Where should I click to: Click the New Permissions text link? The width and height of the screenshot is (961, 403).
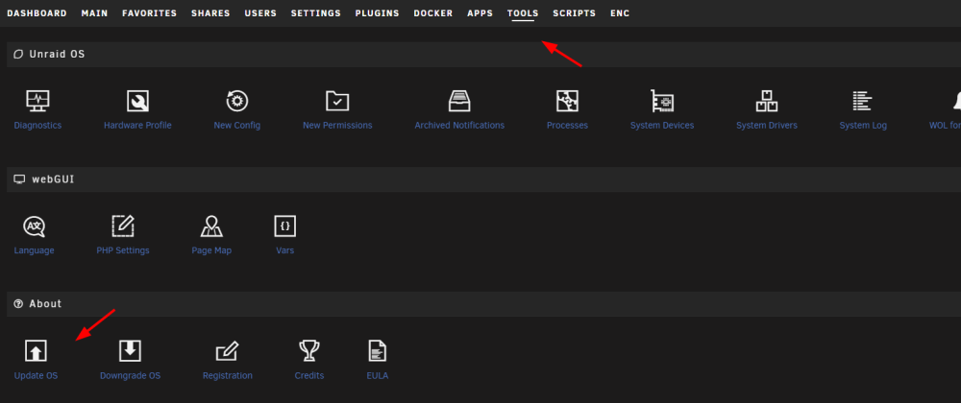pyautogui.click(x=337, y=126)
